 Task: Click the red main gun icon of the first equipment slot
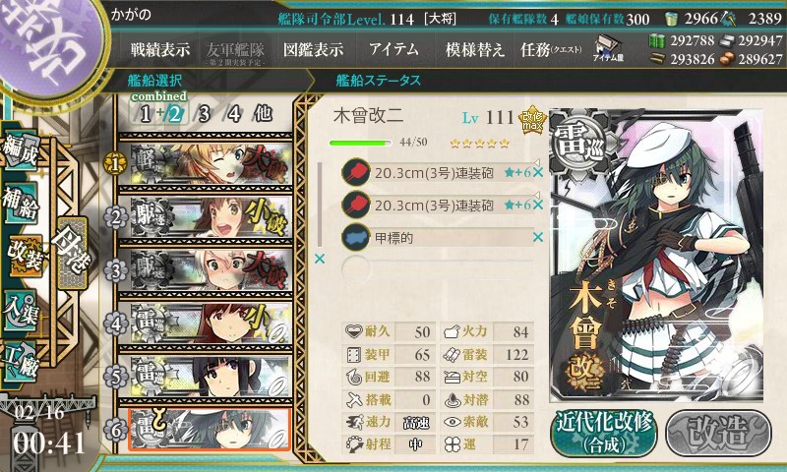[355, 172]
